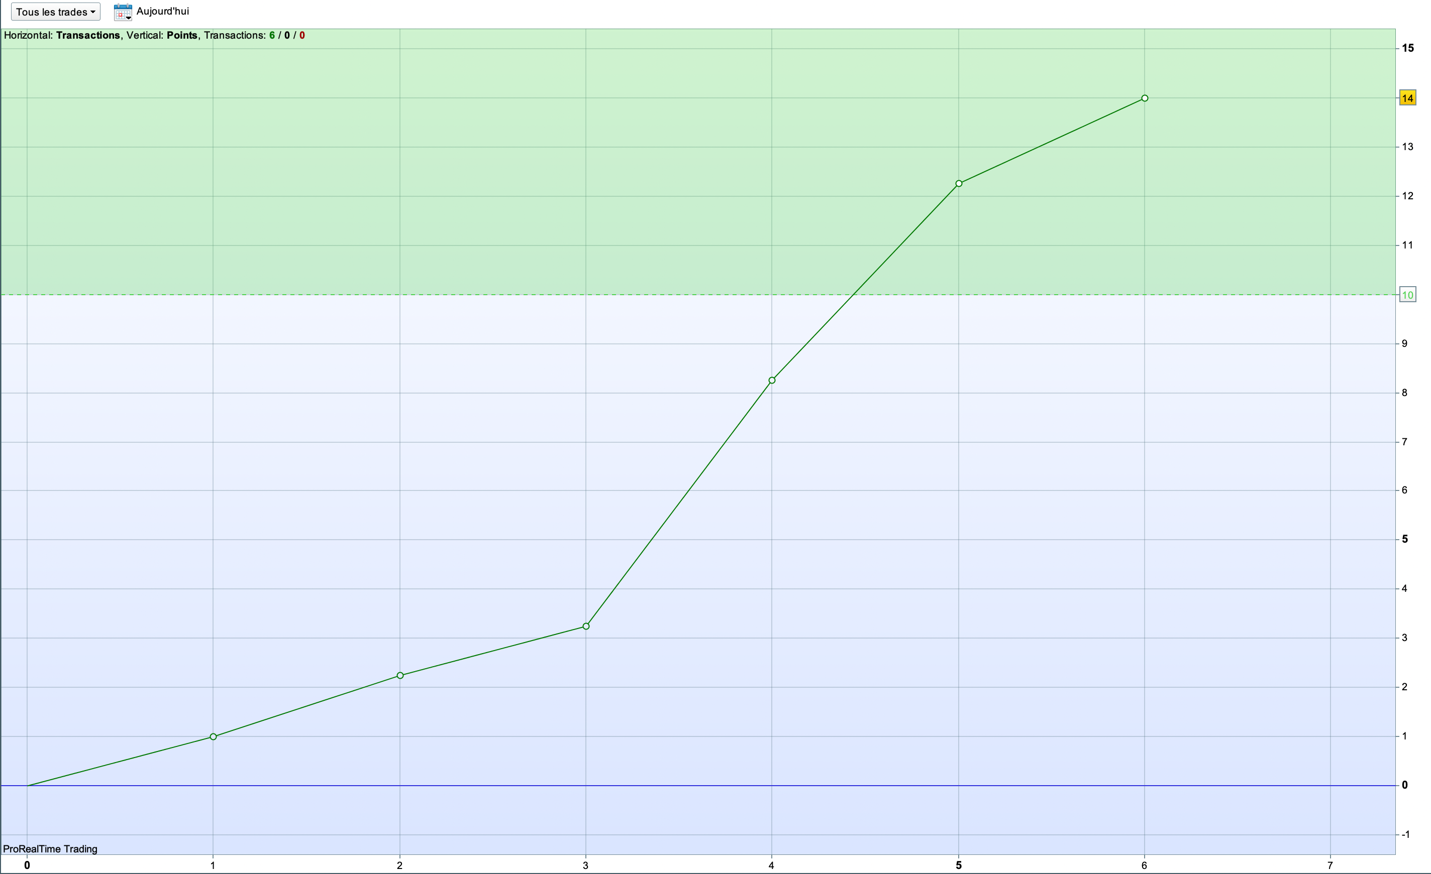Screen dimensions: 1431x874
Task: Open the 'Tous les trades' dropdown
Action: (55, 12)
